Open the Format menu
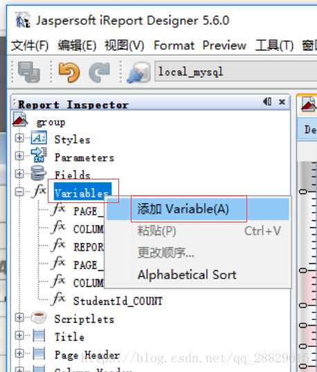The image size is (317, 372). pyautogui.click(x=174, y=45)
